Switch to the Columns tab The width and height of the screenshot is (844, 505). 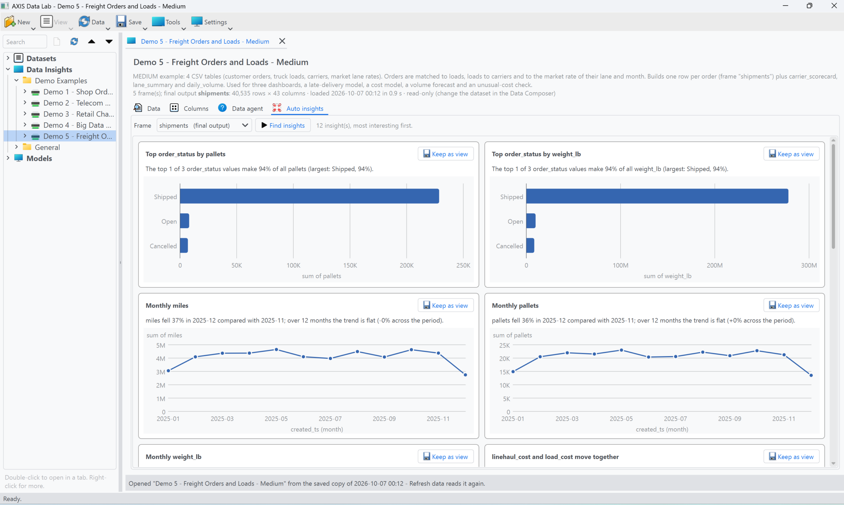189,108
